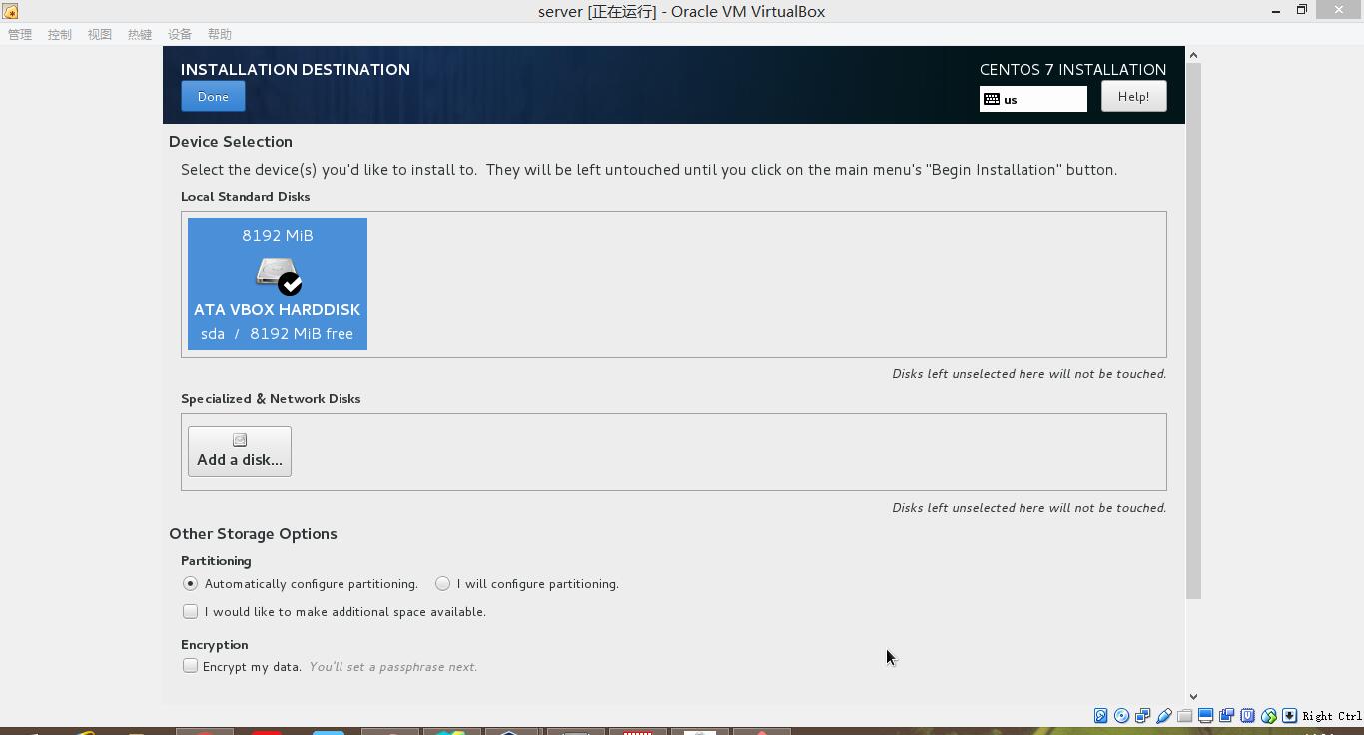The image size is (1364, 735).
Task: Click the Right Ctrl host key label
Action: tap(1331, 716)
